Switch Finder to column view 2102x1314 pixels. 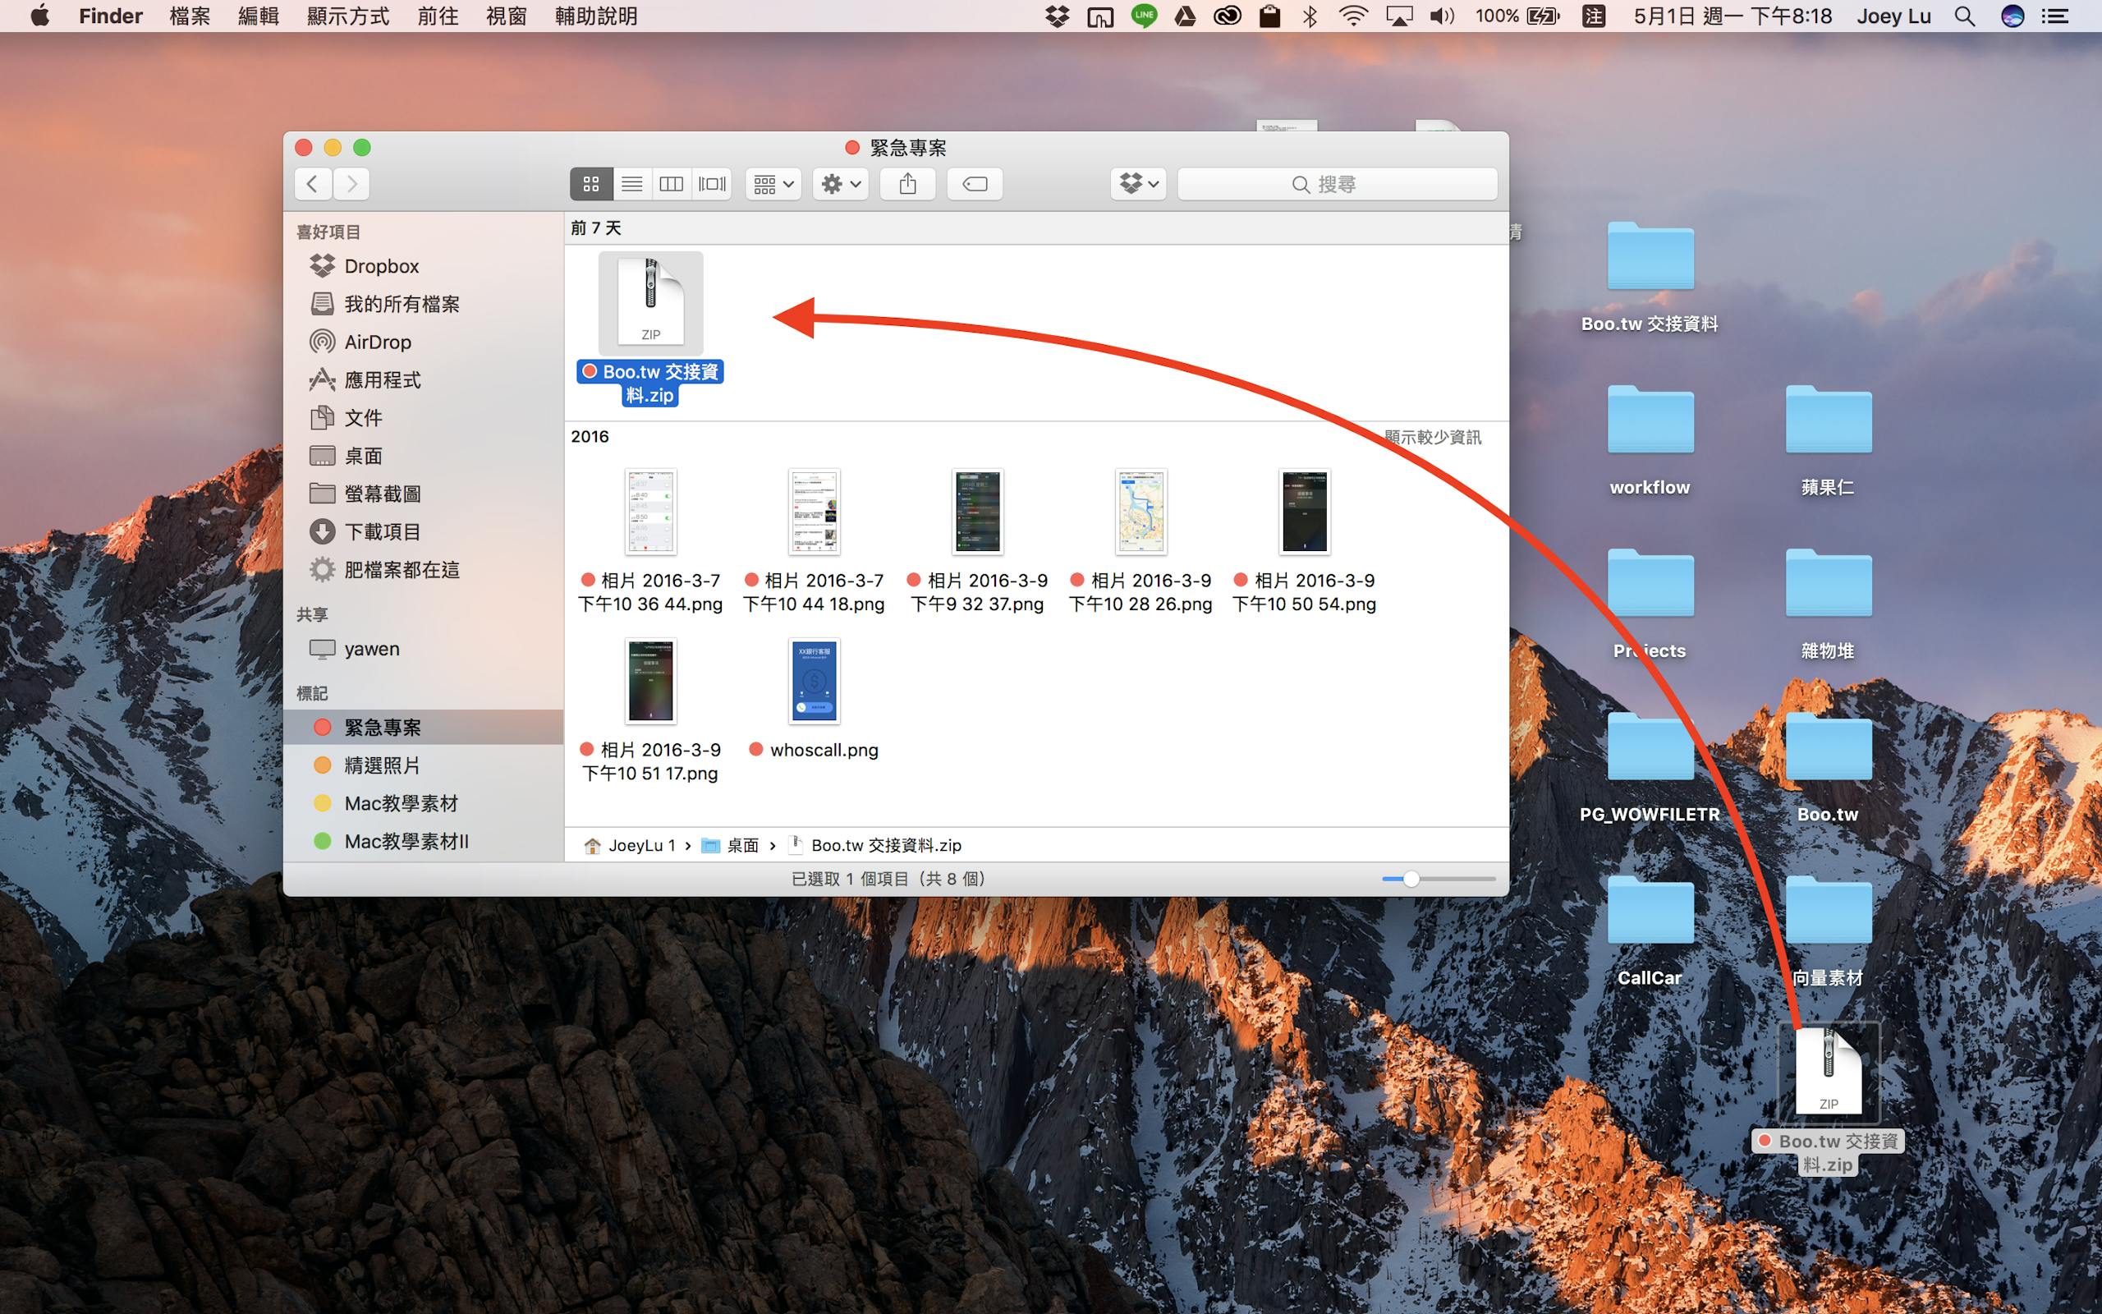coord(672,184)
